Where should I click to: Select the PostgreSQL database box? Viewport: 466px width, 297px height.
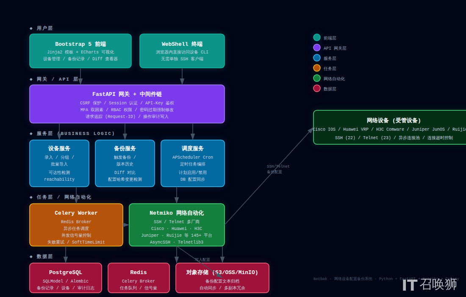(66, 278)
